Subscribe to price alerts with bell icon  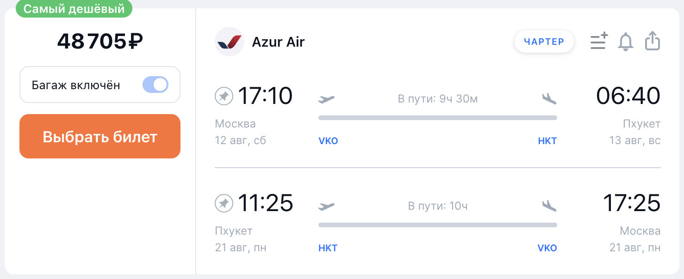[626, 42]
